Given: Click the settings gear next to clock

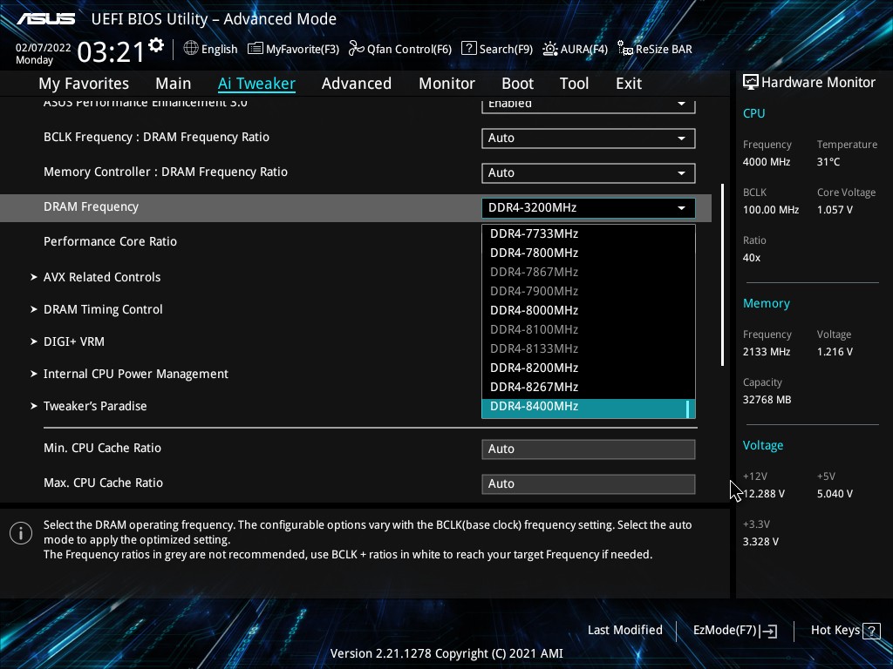Looking at the screenshot, I should [156, 45].
